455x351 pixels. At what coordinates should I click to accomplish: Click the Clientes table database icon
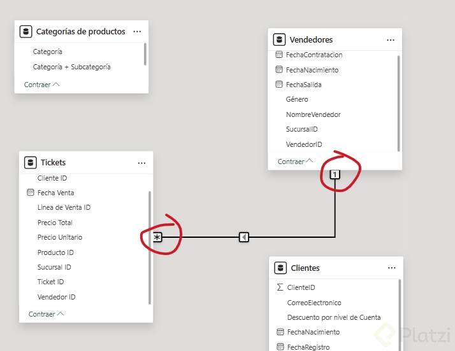(x=280, y=268)
